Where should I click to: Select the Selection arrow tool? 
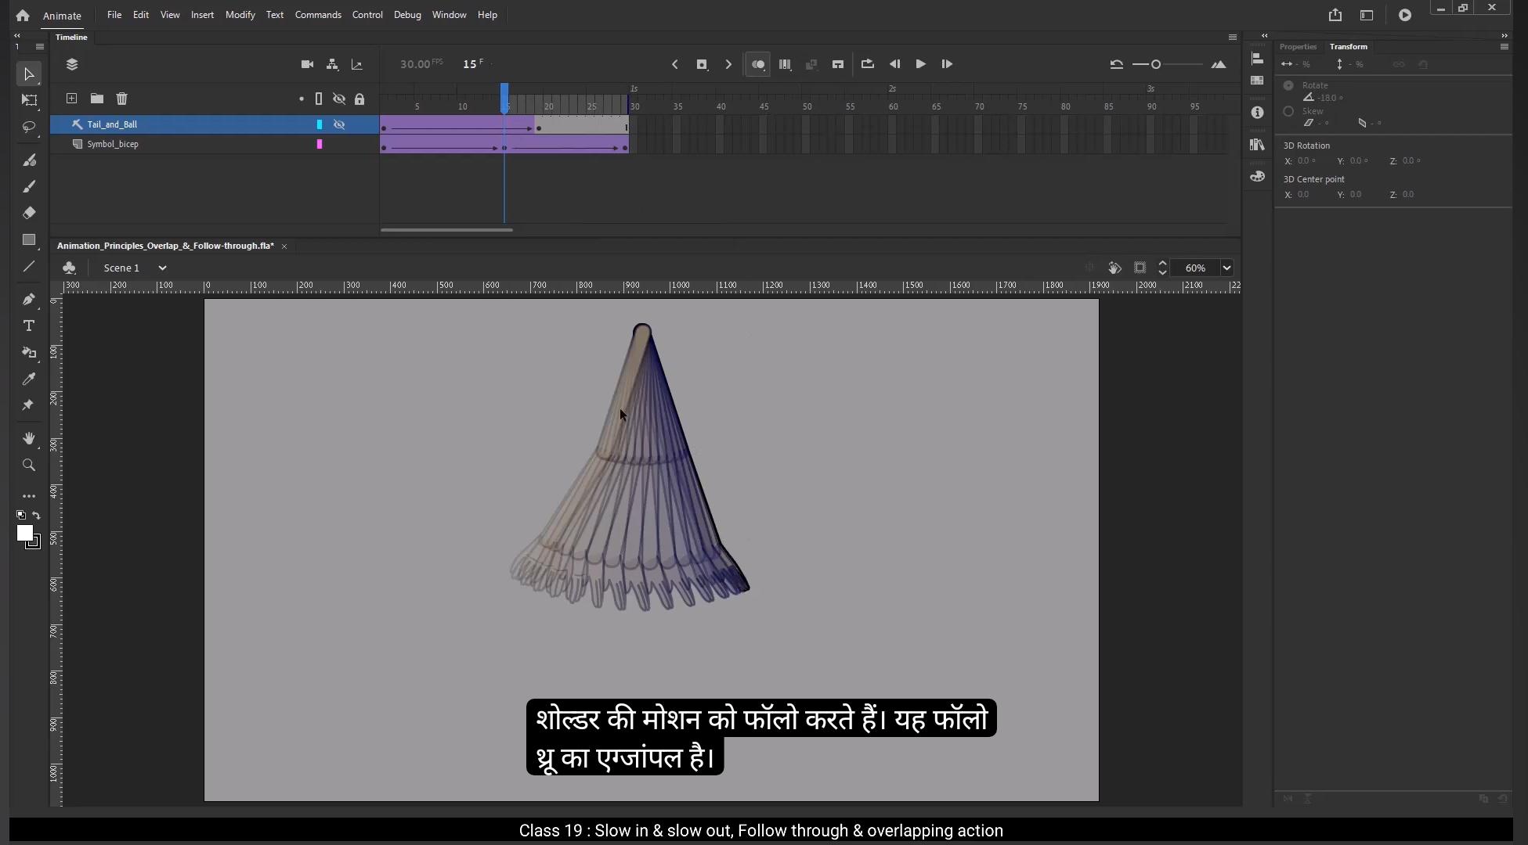(29, 74)
